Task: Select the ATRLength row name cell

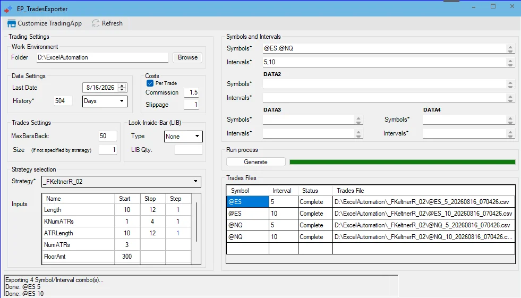Action: [x=79, y=233]
